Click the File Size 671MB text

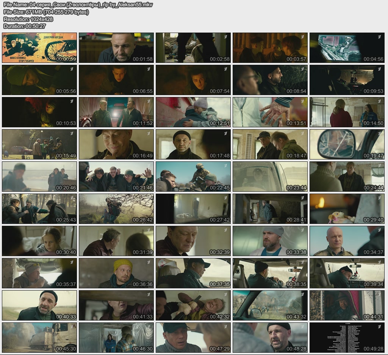tap(46, 12)
